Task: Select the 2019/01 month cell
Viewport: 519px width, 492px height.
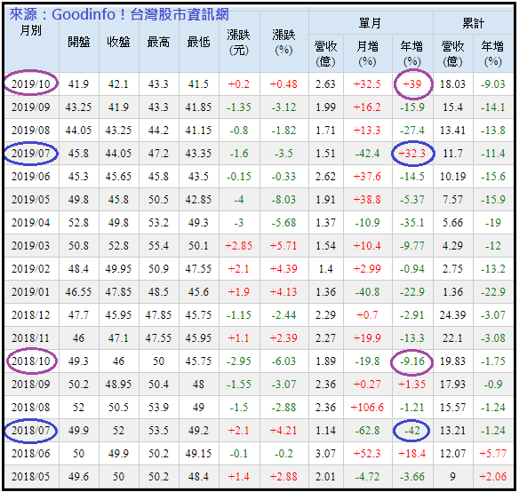Action: tap(31, 292)
